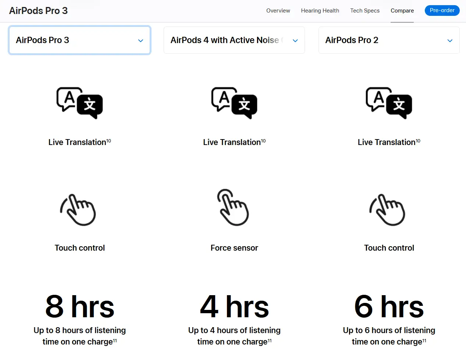Click the Force sensor hand icon
The height and width of the screenshot is (357, 466).
coord(233,207)
